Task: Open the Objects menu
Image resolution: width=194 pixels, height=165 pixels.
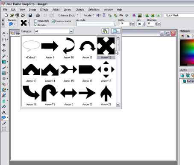Action: (x=80, y=10)
